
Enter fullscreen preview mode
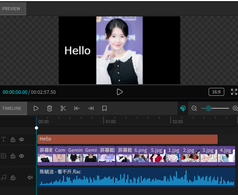tap(234, 92)
